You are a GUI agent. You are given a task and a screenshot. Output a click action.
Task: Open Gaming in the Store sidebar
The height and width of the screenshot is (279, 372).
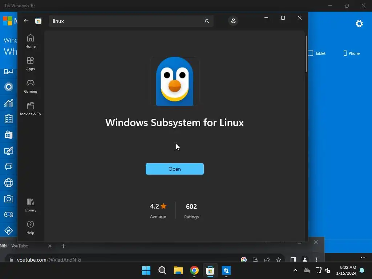tap(31, 86)
